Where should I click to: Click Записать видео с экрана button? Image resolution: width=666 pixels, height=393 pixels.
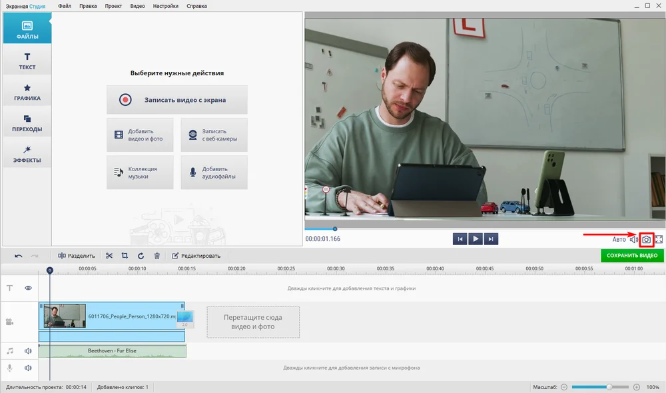176,100
